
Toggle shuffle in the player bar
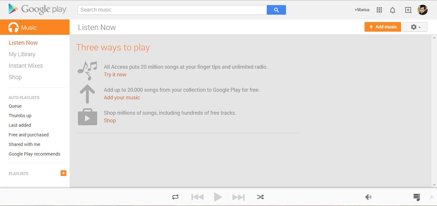[x=260, y=197]
